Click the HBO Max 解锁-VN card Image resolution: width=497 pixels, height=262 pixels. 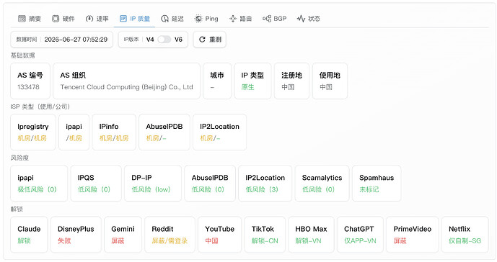point(311,235)
